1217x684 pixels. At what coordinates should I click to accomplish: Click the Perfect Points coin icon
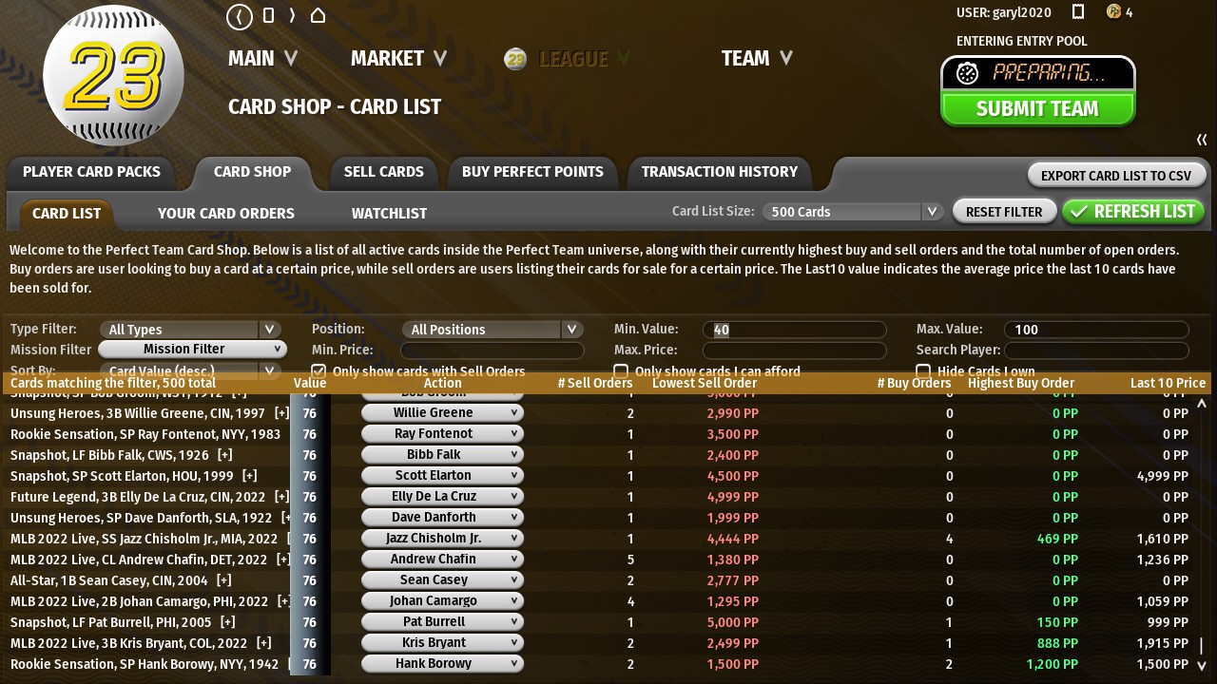coord(1114,12)
